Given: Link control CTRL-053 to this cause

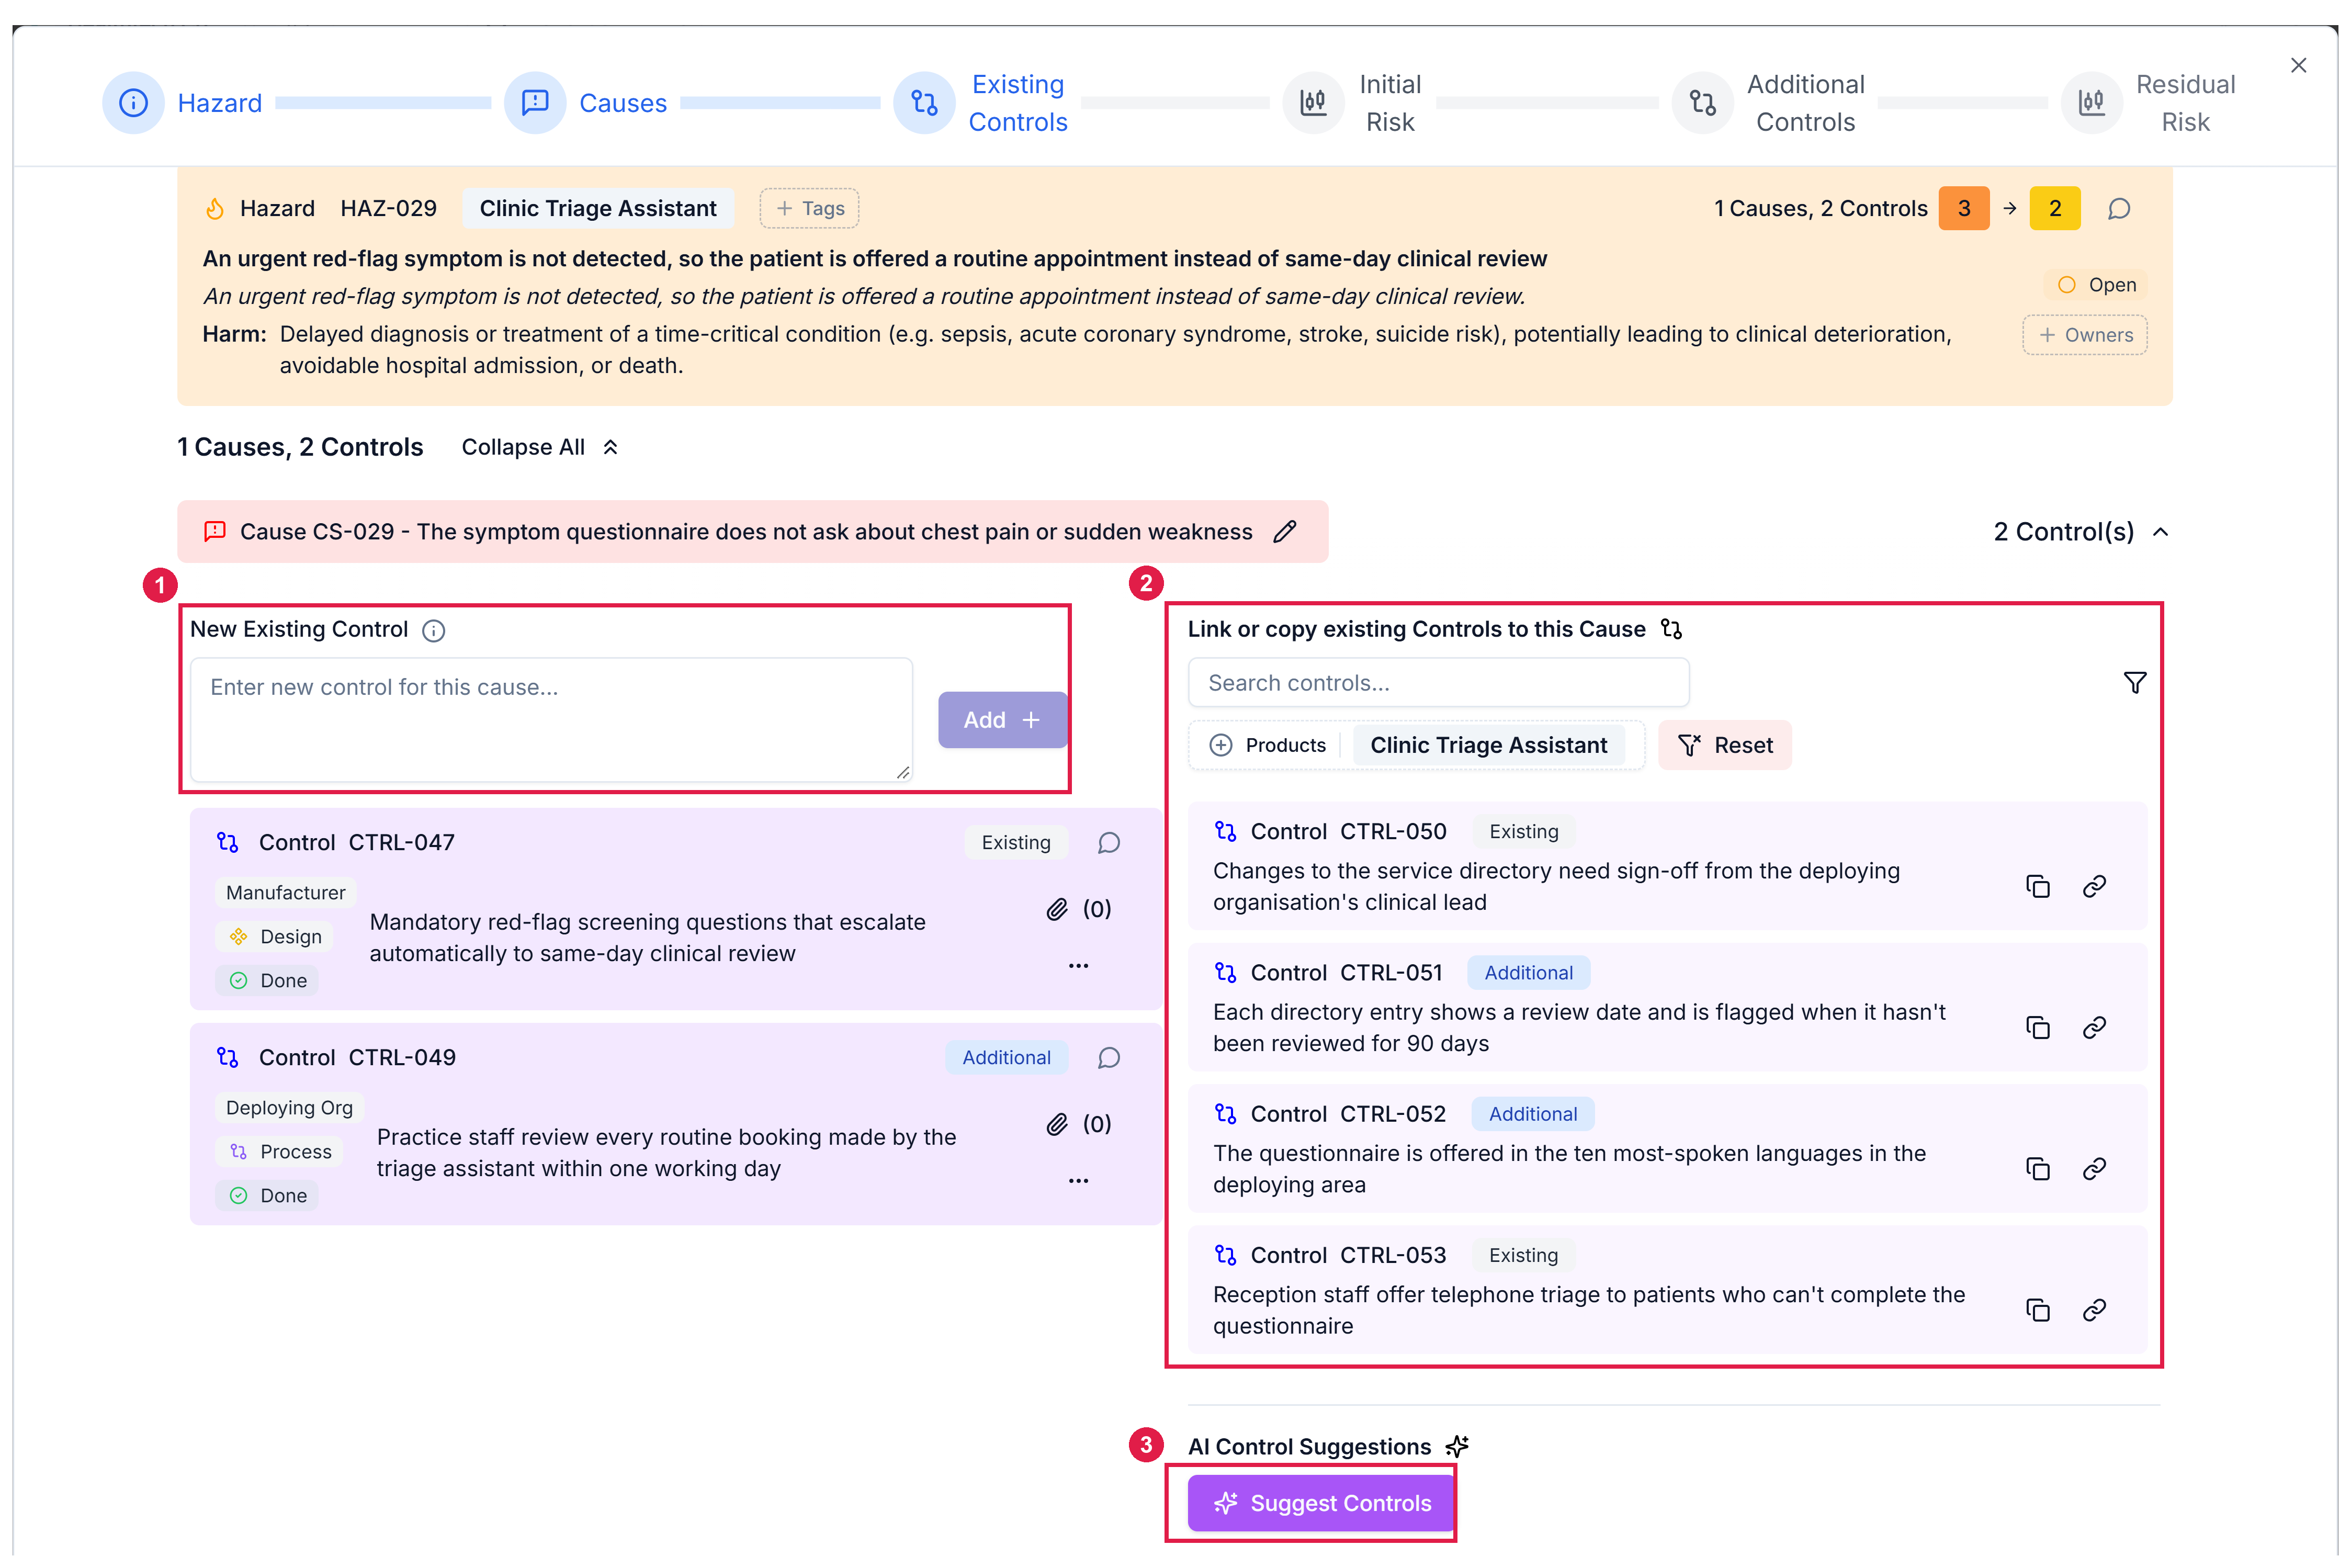Looking at the screenshot, I should (2093, 1310).
